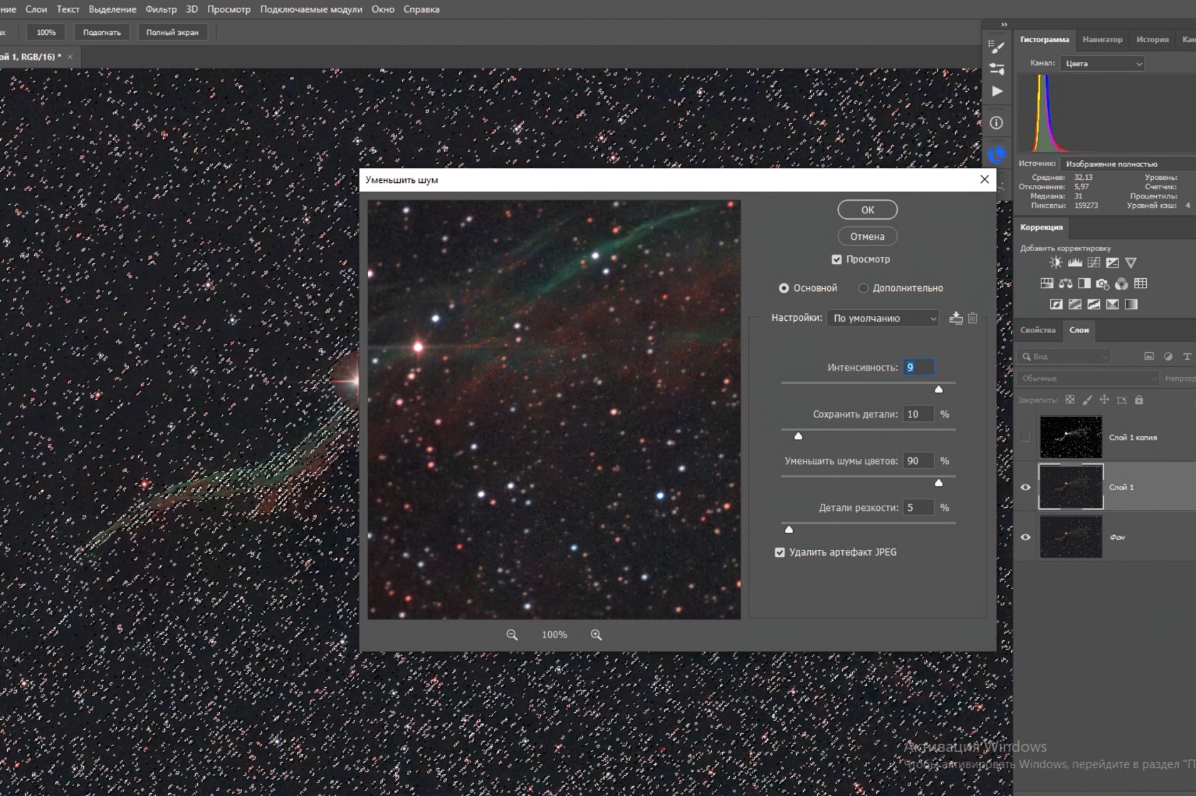Show the Слой 1 копия layer
The width and height of the screenshot is (1196, 796).
pyautogui.click(x=1025, y=437)
